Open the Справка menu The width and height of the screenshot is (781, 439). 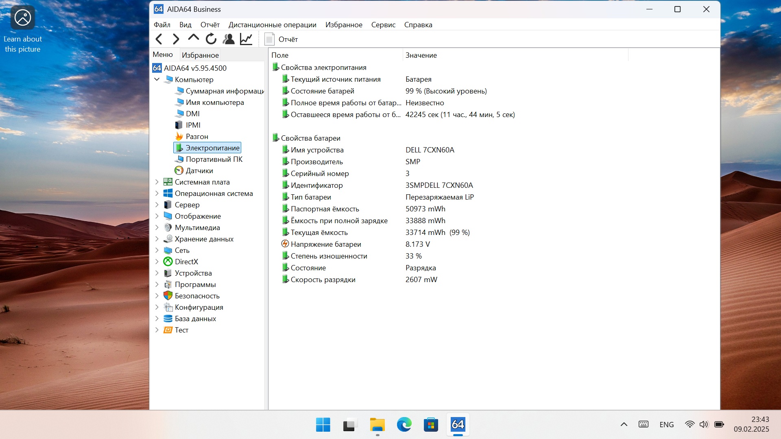(418, 25)
